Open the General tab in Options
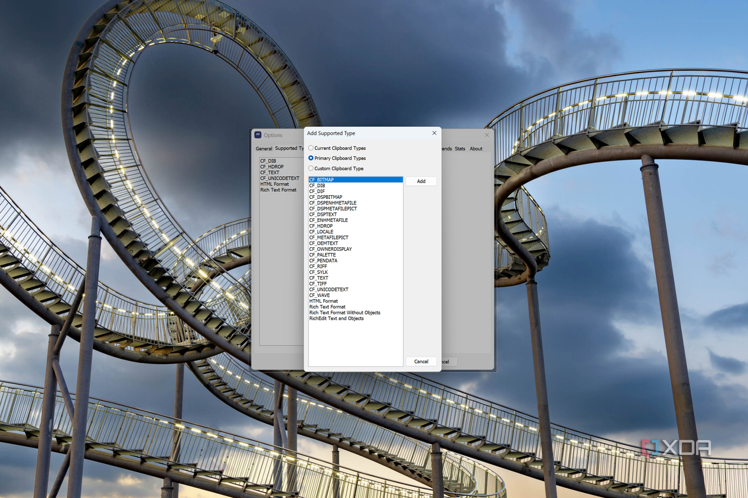This screenshot has width=748, height=498. point(264,149)
